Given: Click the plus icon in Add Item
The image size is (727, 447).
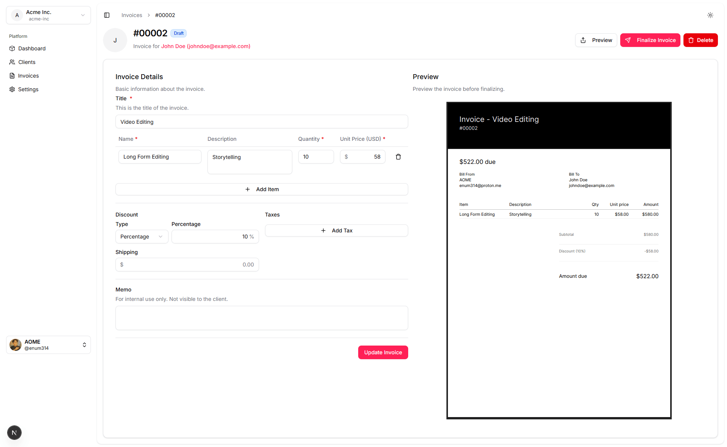Looking at the screenshot, I should (x=248, y=189).
